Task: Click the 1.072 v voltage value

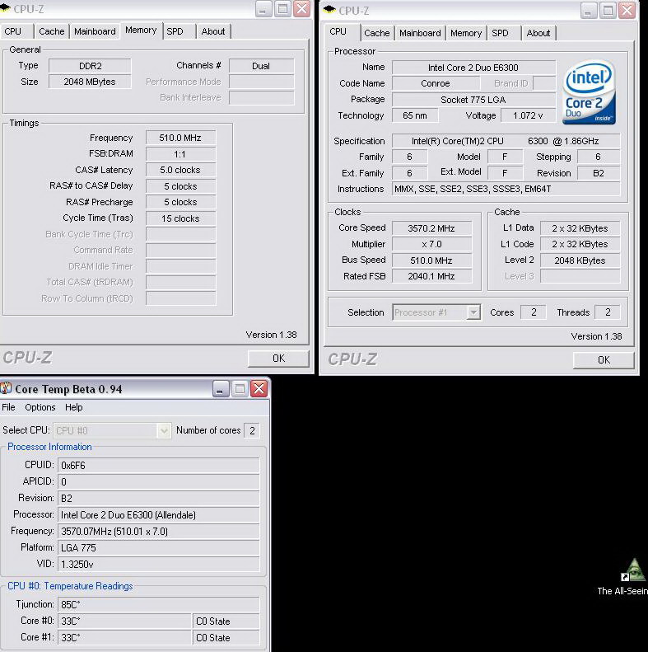Action: 528,115
